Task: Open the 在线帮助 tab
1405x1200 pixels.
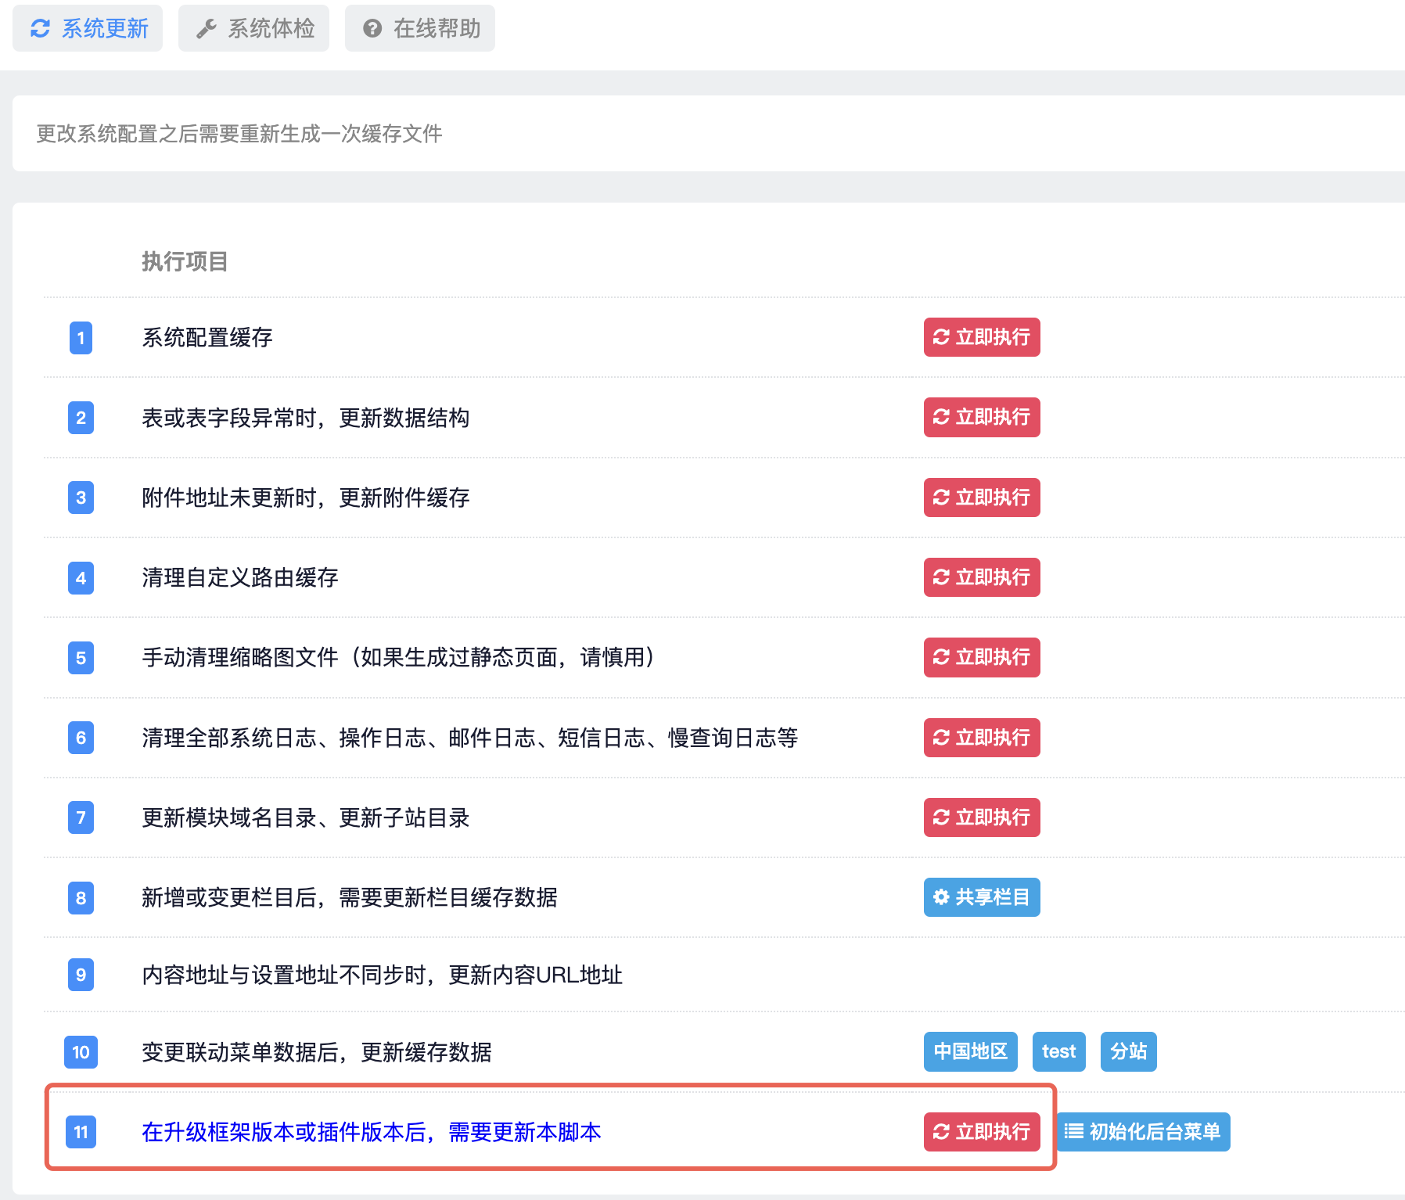Action: [x=420, y=29]
